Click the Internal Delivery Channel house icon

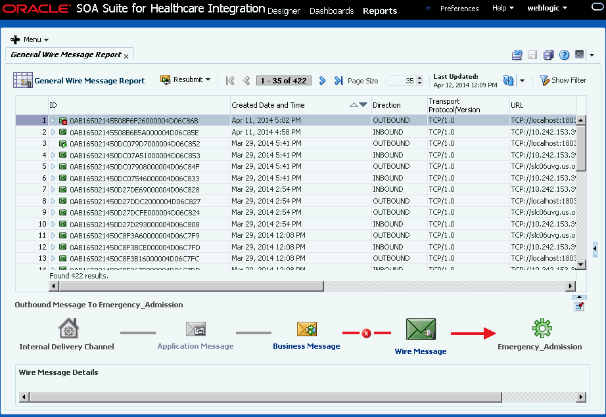tap(69, 328)
